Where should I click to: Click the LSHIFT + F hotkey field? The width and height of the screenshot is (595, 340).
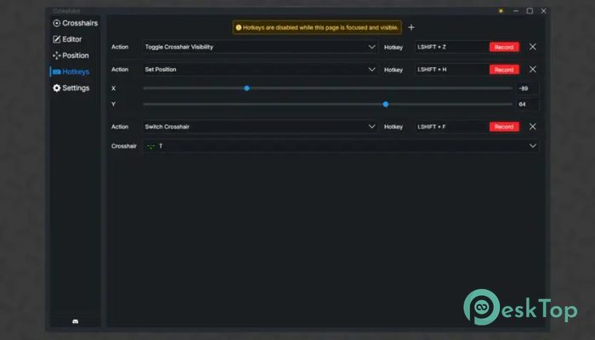(451, 127)
